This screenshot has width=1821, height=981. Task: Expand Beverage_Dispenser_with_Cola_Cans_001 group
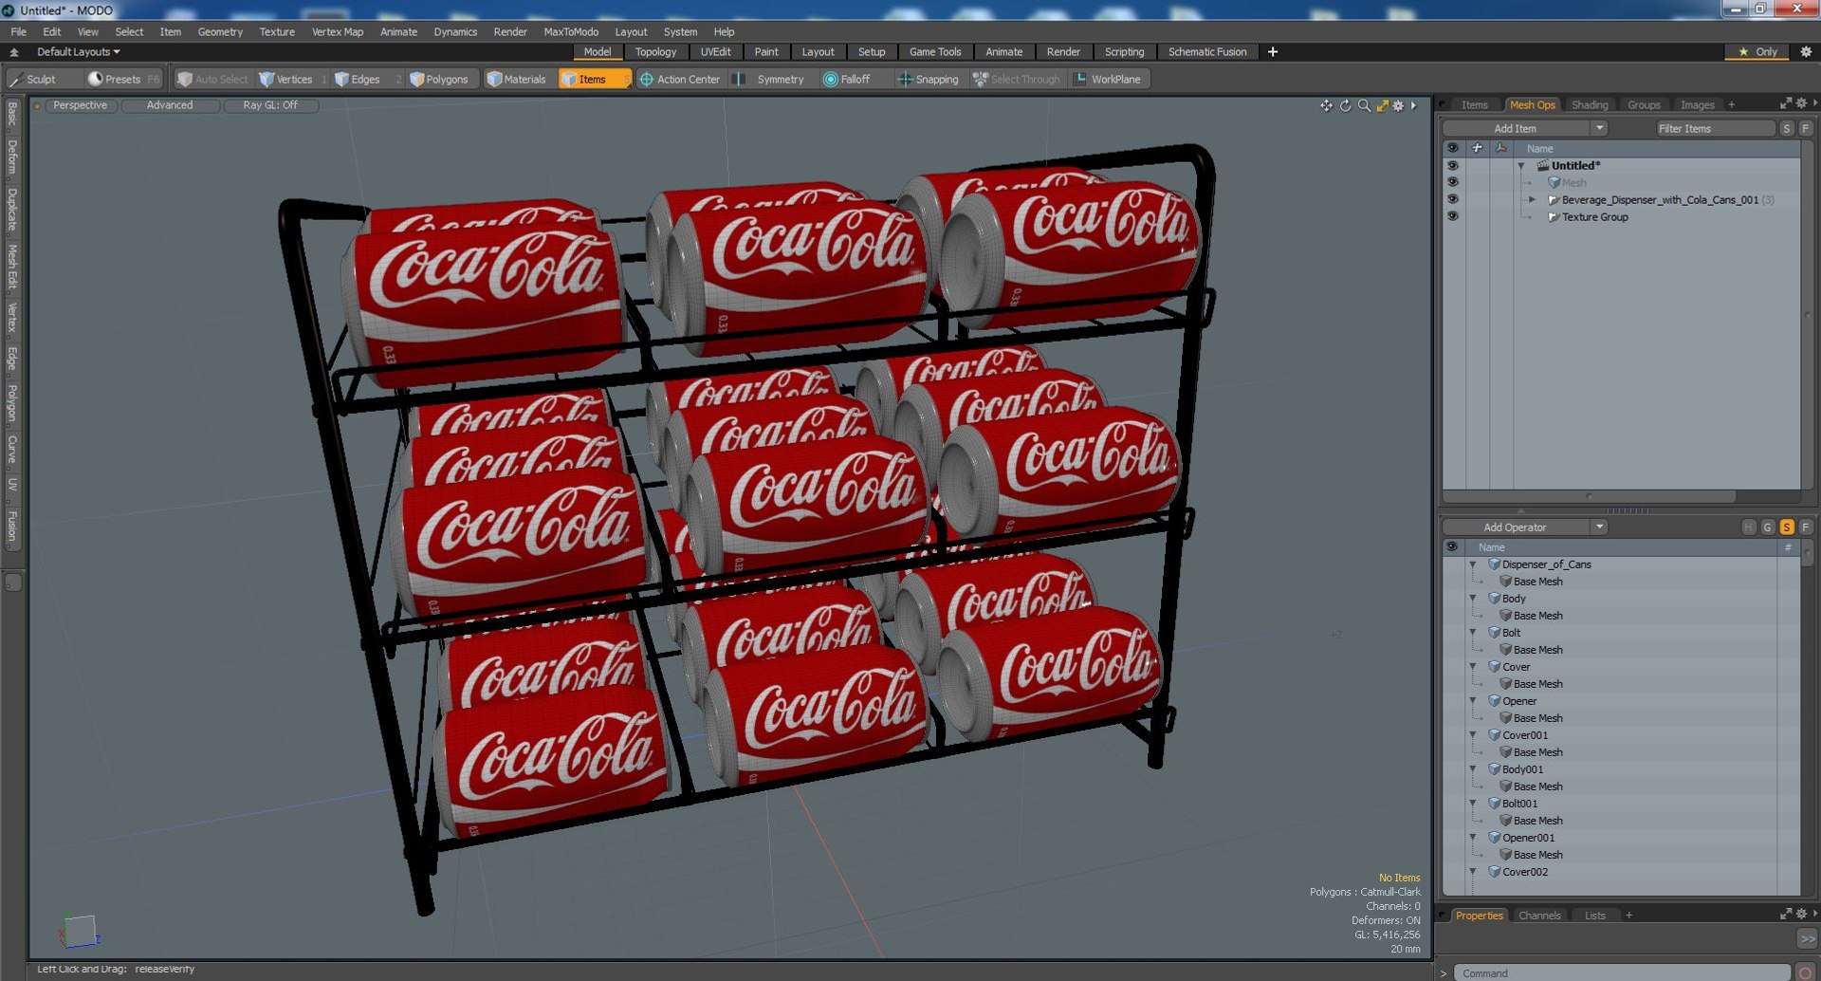[1532, 200]
